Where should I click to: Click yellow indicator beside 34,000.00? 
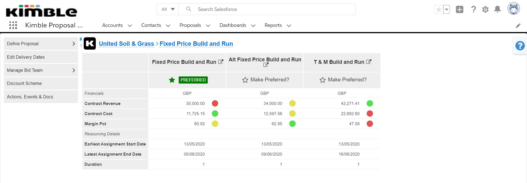click(292, 103)
